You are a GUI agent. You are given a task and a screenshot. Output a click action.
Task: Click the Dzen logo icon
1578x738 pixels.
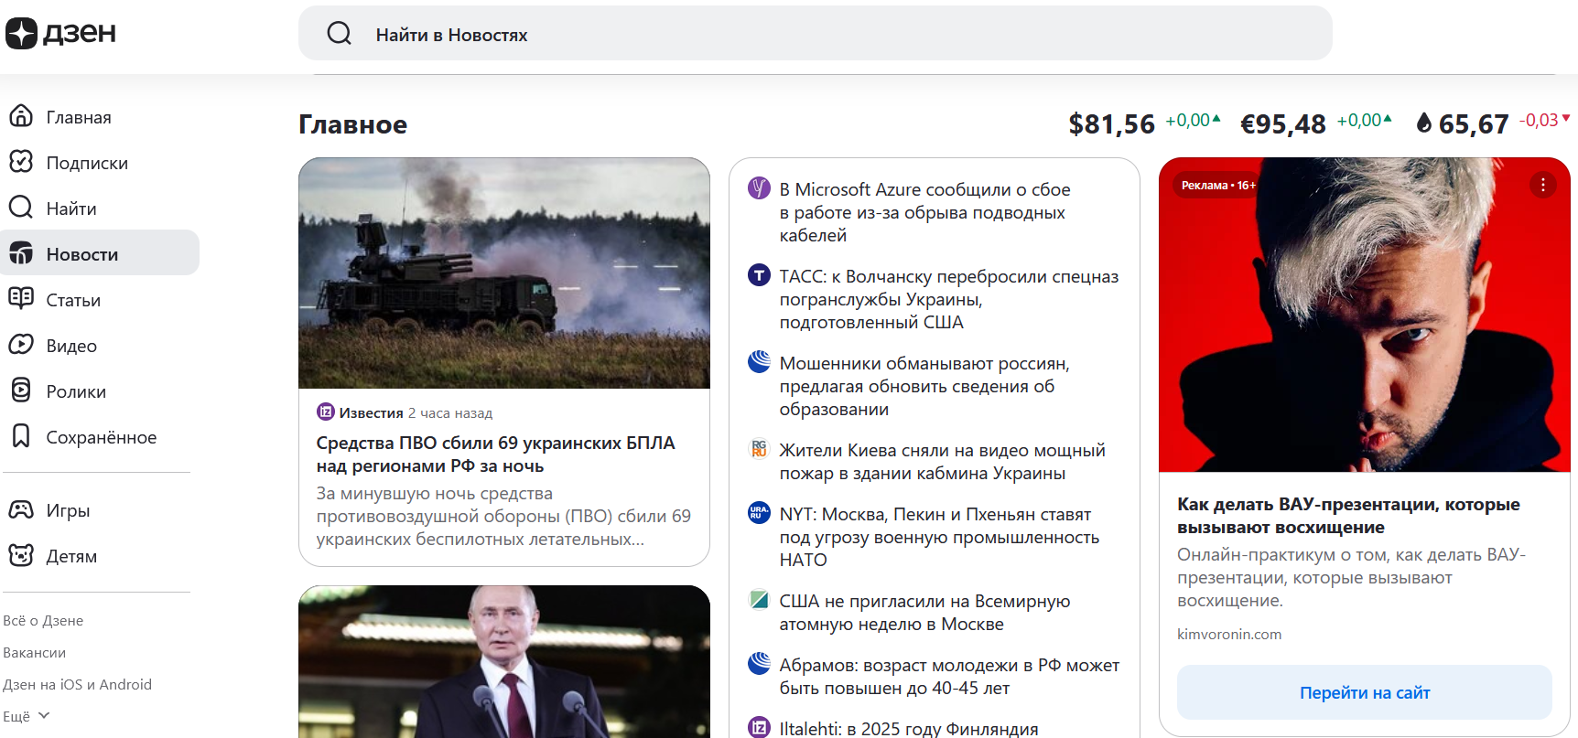21,34
